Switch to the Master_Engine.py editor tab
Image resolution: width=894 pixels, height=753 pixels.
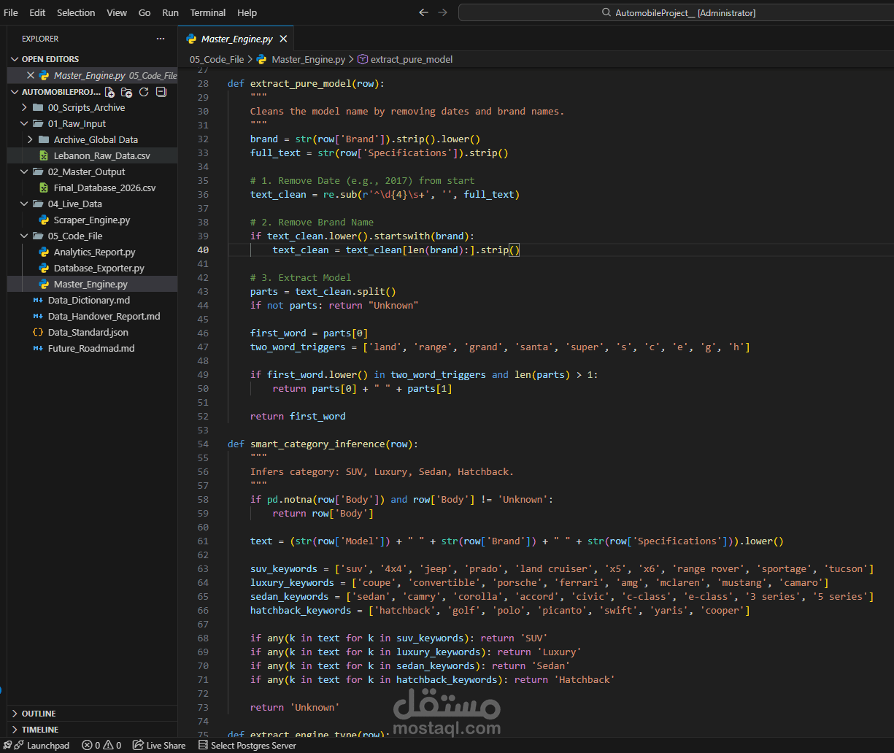(236, 39)
